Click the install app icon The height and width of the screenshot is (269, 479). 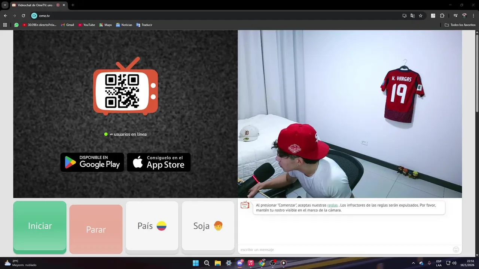click(x=405, y=16)
